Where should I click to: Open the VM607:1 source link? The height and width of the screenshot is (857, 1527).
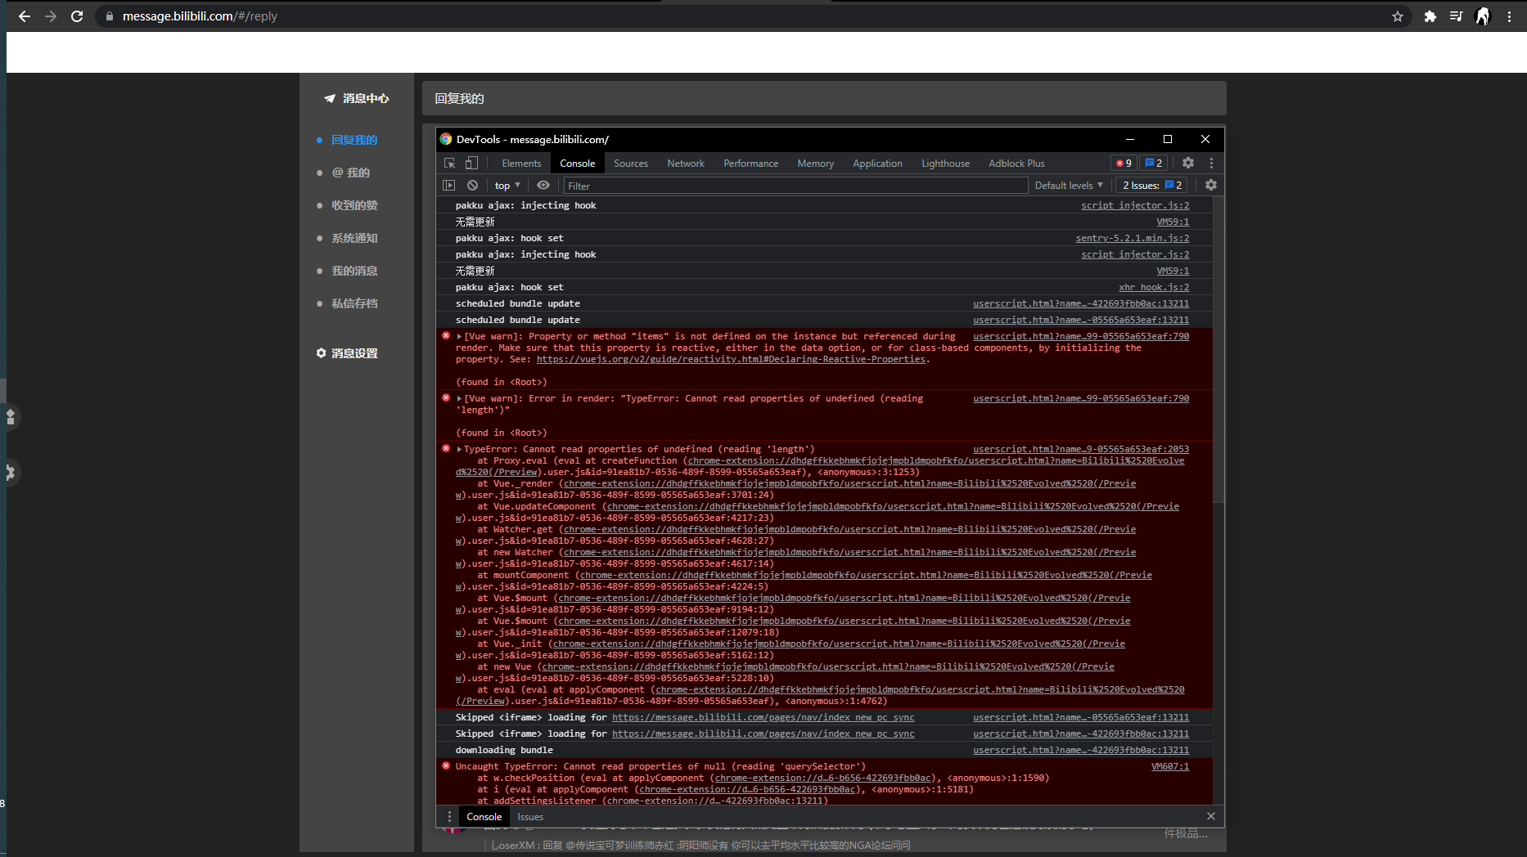[x=1170, y=767]
